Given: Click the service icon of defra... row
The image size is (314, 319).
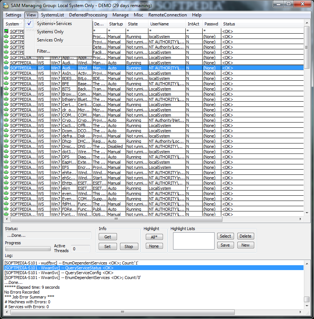Looking at the screenshot, I should (x=6, y=136).
